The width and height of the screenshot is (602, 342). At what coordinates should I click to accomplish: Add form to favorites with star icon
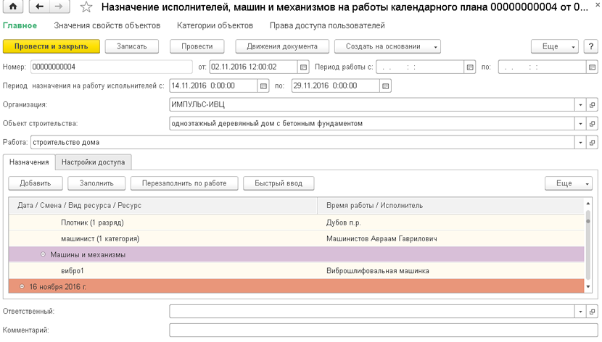coord(86,8)
